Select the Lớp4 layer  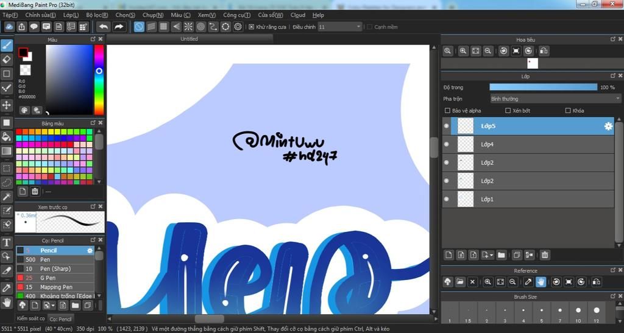pos(528,144)
